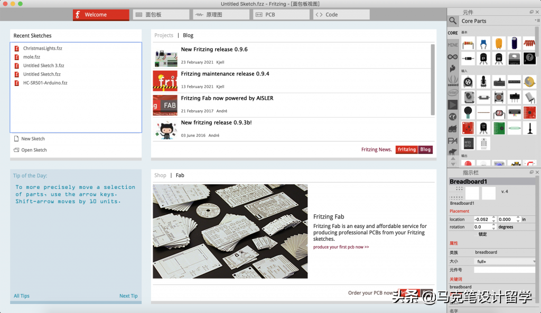Switch to the 原理图 schematic tab
This screenshot has height=313, width=541.
[221, 14]
